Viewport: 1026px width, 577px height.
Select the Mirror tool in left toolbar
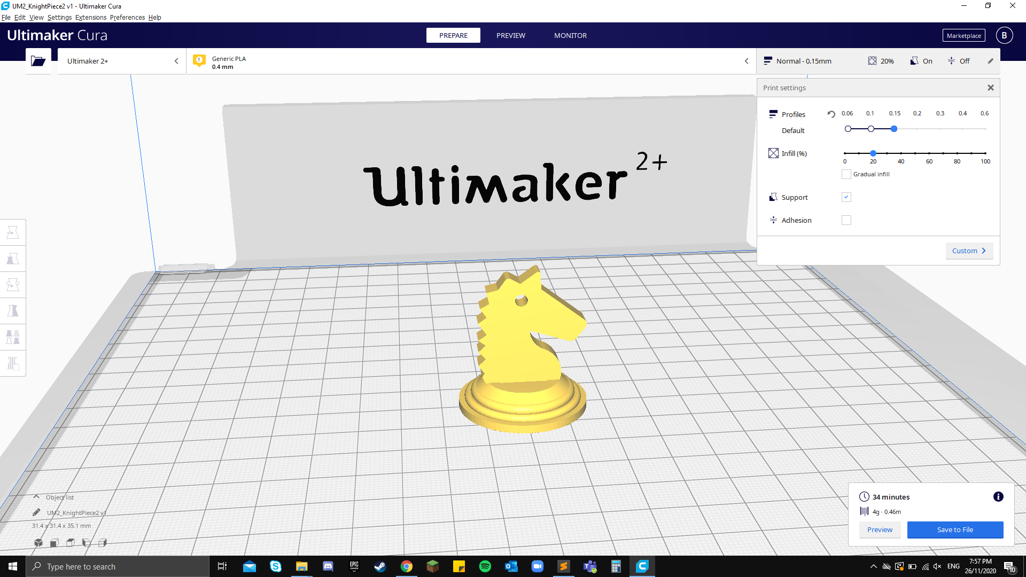pos(13,311)
